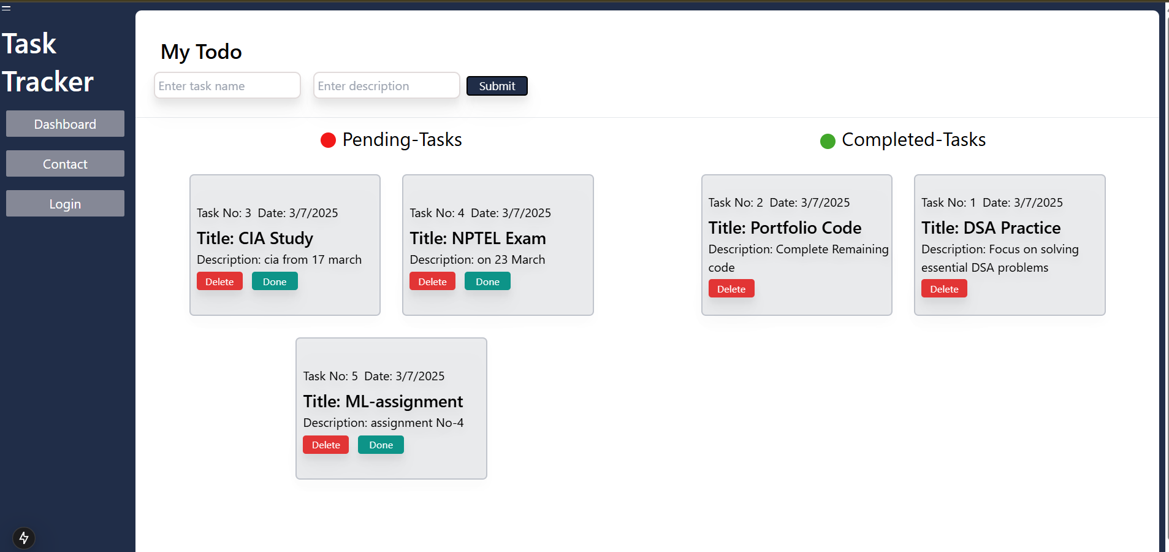
Task: Focus the Enter description input
Action: coord(386,86)
